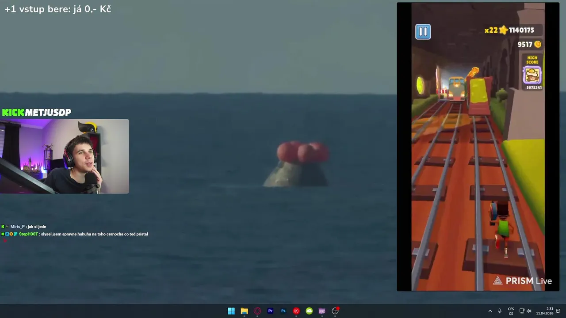This screenshot has width=566, height=318.
Task: Open the notification bell icon
Action: [x=558, y=311]
